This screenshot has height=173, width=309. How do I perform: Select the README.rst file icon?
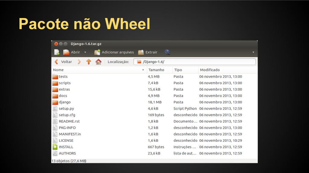55,121
